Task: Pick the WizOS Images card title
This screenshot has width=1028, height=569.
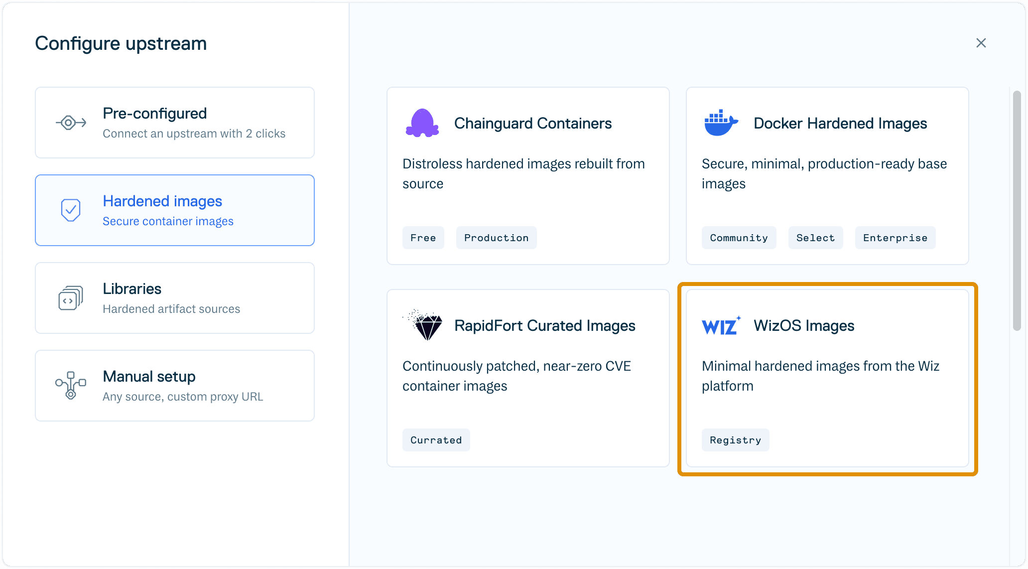Action: pyautogui.click(x=804, y=325)
